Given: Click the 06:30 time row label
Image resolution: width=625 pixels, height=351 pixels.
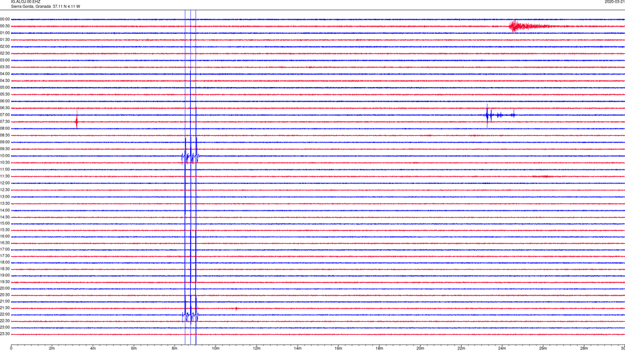Looking at the screenshot, I should pos(5,108).
